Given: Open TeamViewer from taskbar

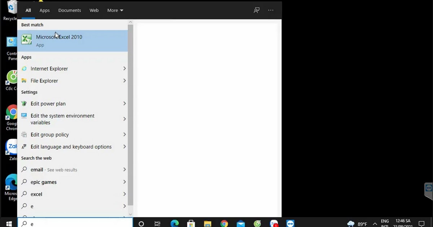Looking at the screenshot, I should click(290, 224).
